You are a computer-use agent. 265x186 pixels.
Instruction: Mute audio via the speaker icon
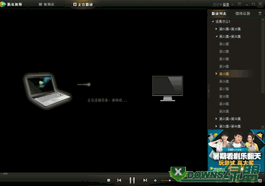coord(155,181)
